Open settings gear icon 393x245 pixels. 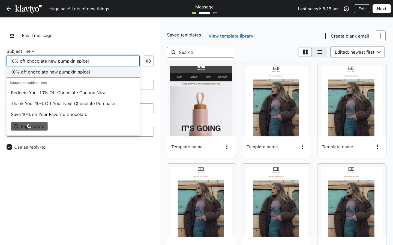(346, 9)
